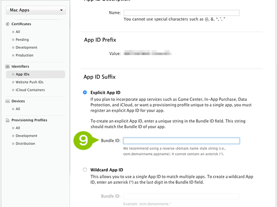Open Distribution provisioning profiles
The image size is (277, 207).
(x=25, y=144)
